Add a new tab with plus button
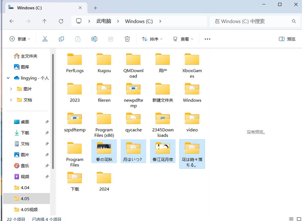The height and width of the screenshot is (221, 302). click(x=95, y=8)
